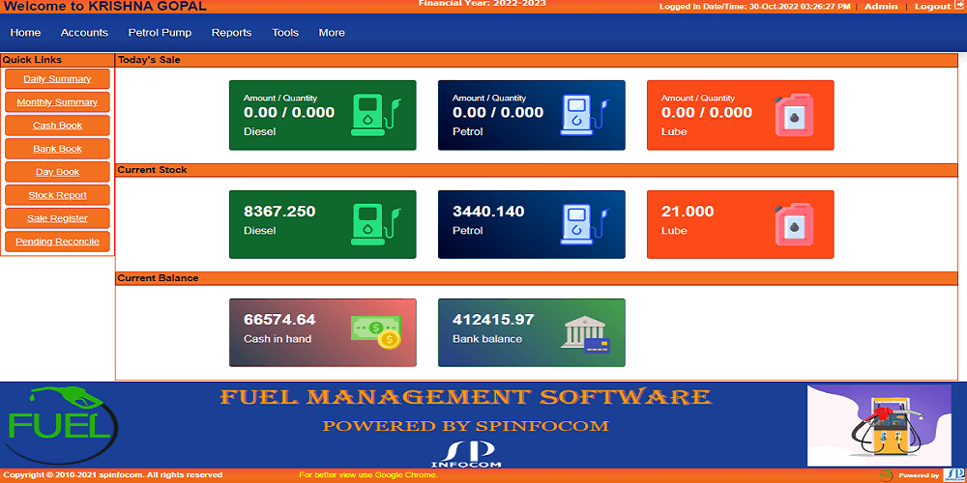Click the Logout link
This screenshot has height=483, width=967.
pos(932,6)
